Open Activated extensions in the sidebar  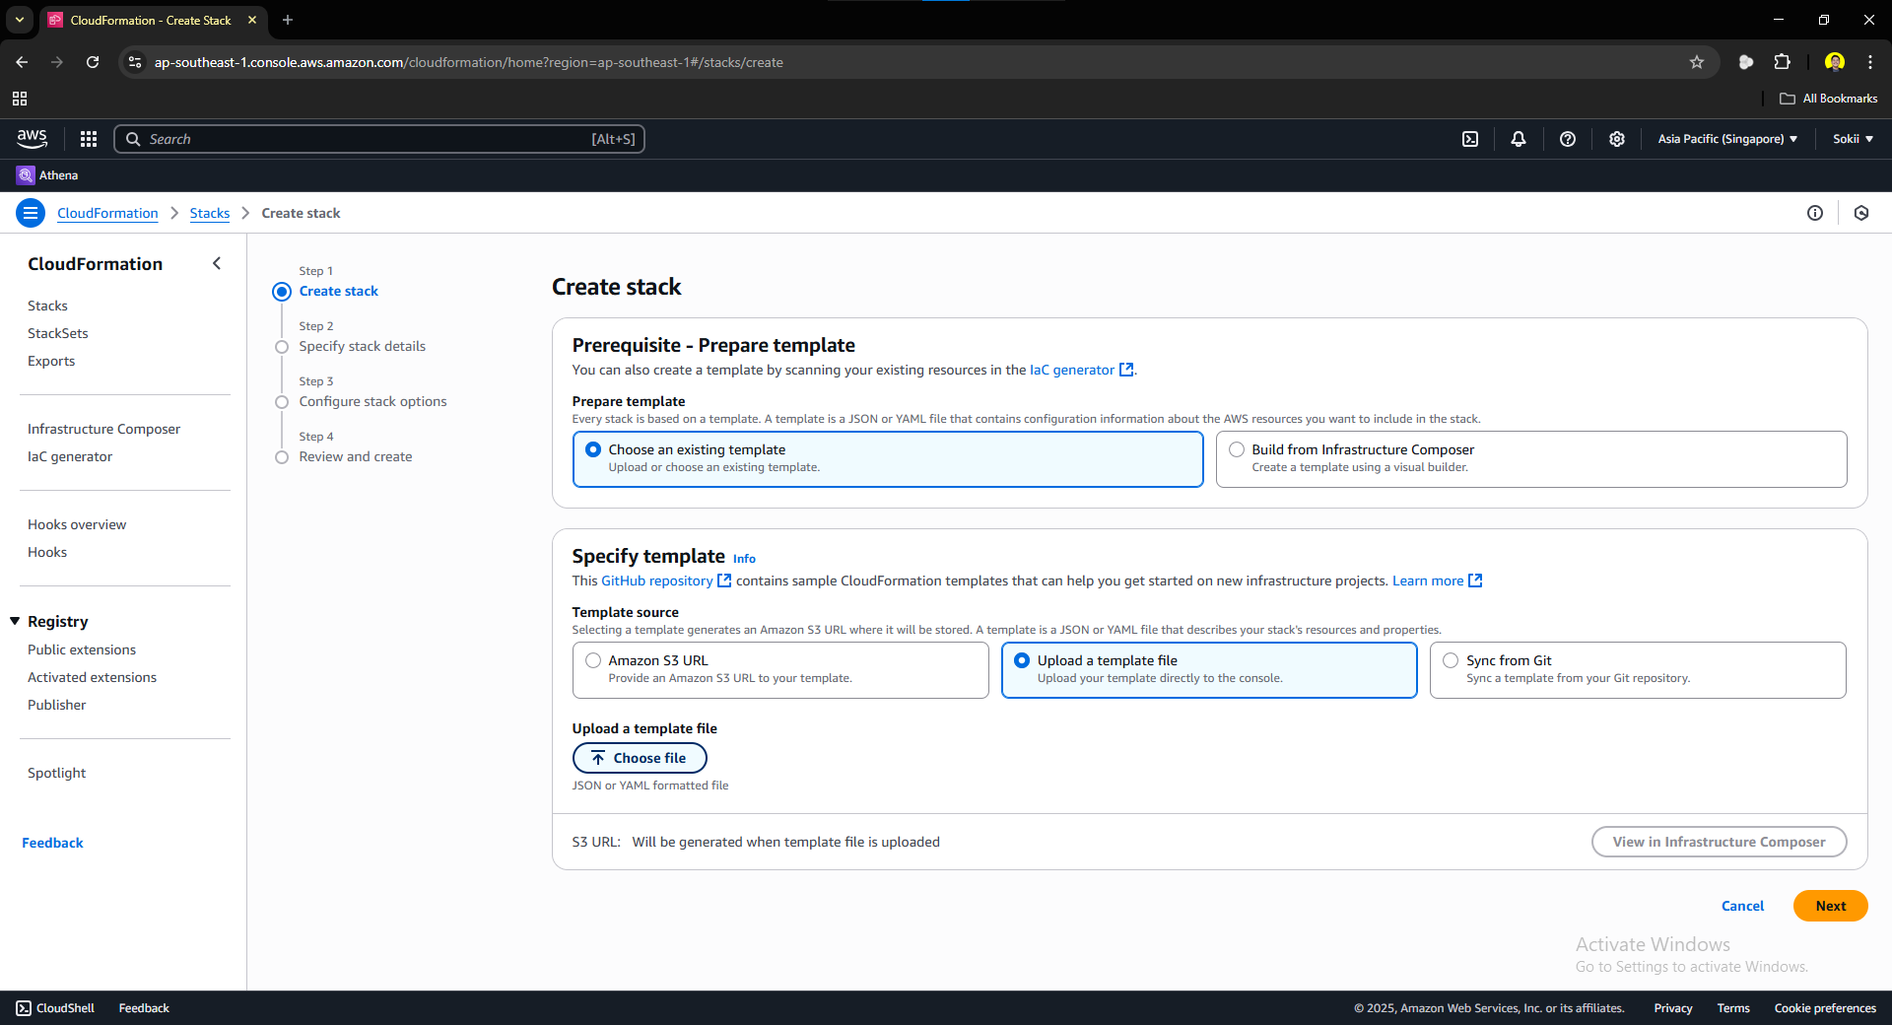click(92, 677)
